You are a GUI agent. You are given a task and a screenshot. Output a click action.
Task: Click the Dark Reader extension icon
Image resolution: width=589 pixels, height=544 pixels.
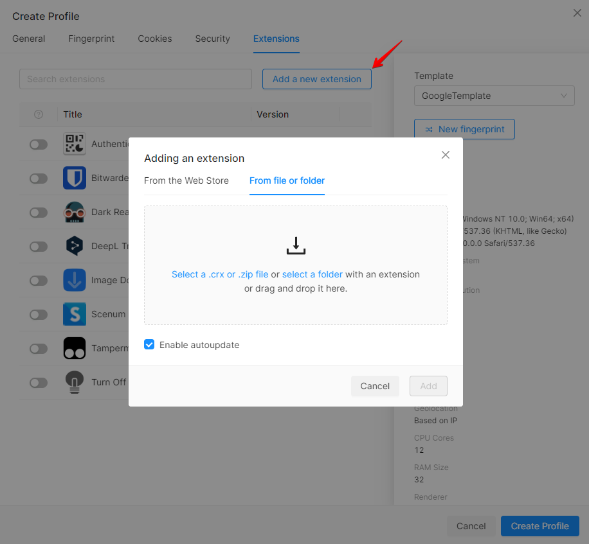75,212
